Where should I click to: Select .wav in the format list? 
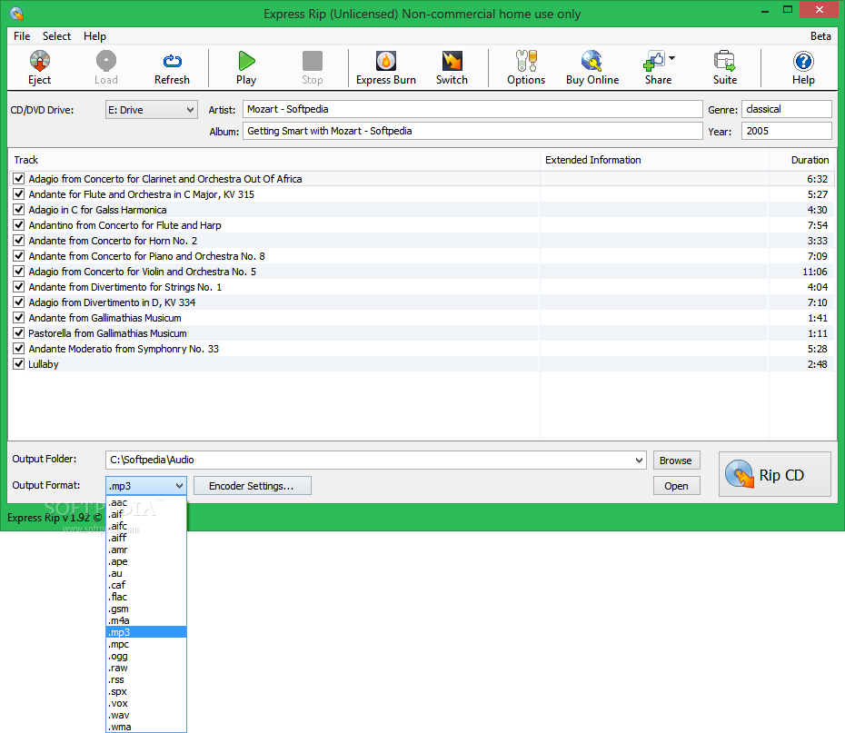146,715
